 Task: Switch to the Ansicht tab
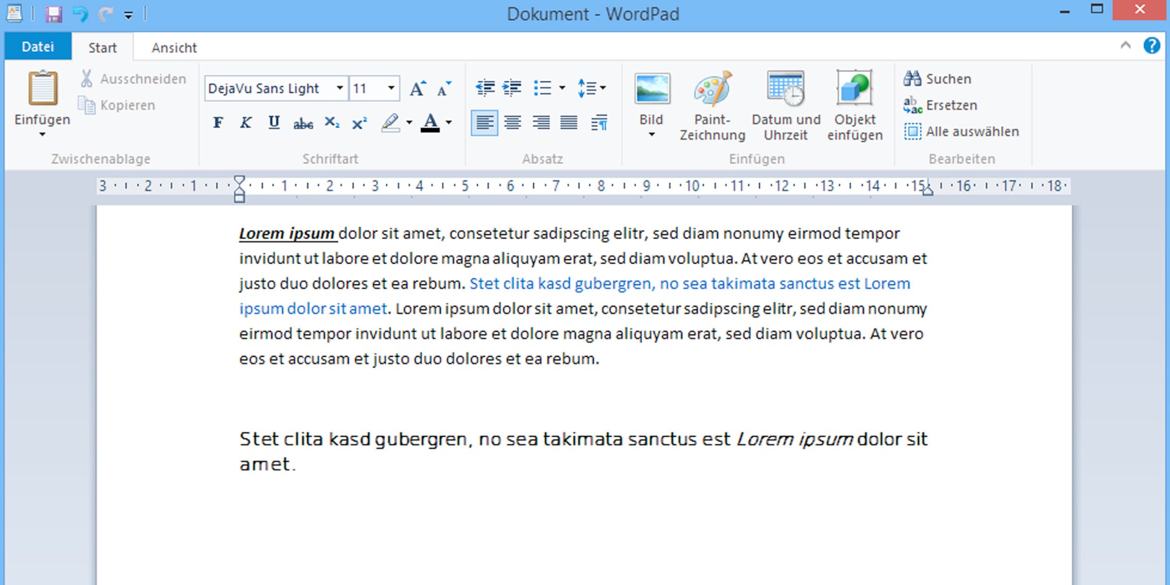pos(174,47)
